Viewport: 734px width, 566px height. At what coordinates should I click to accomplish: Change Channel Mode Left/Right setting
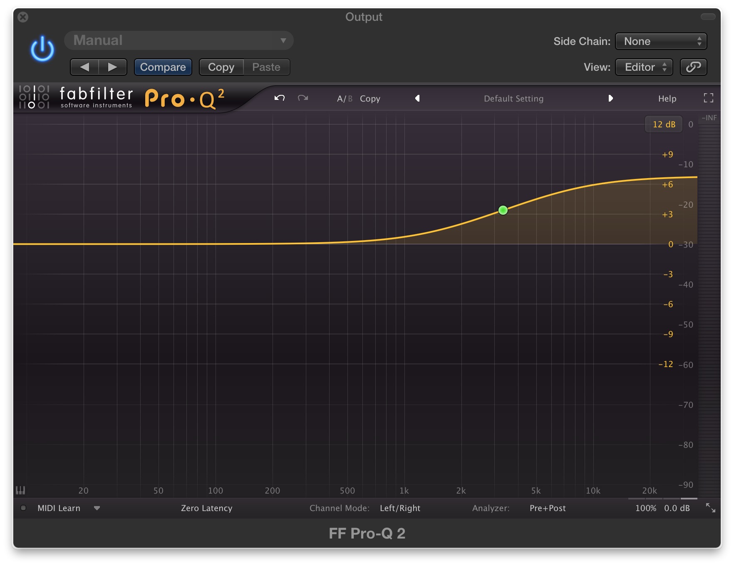[x=400, y=508]
